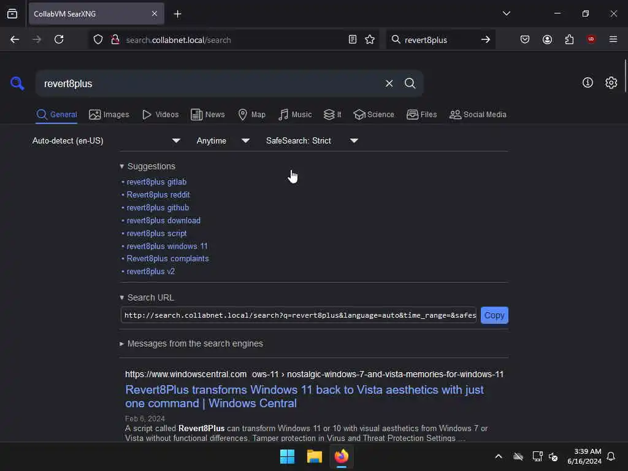Switch to the Images tab
Screen dimensions: 628x471
[109, 115]
